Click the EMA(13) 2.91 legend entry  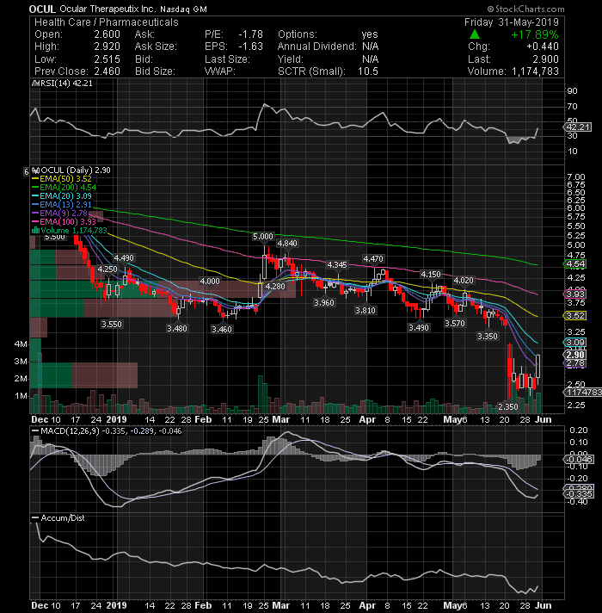tap(62, 205)
